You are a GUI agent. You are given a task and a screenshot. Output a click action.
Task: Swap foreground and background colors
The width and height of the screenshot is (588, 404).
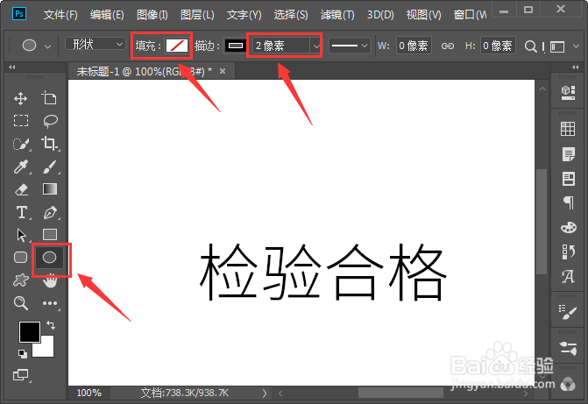pos(51,325)
